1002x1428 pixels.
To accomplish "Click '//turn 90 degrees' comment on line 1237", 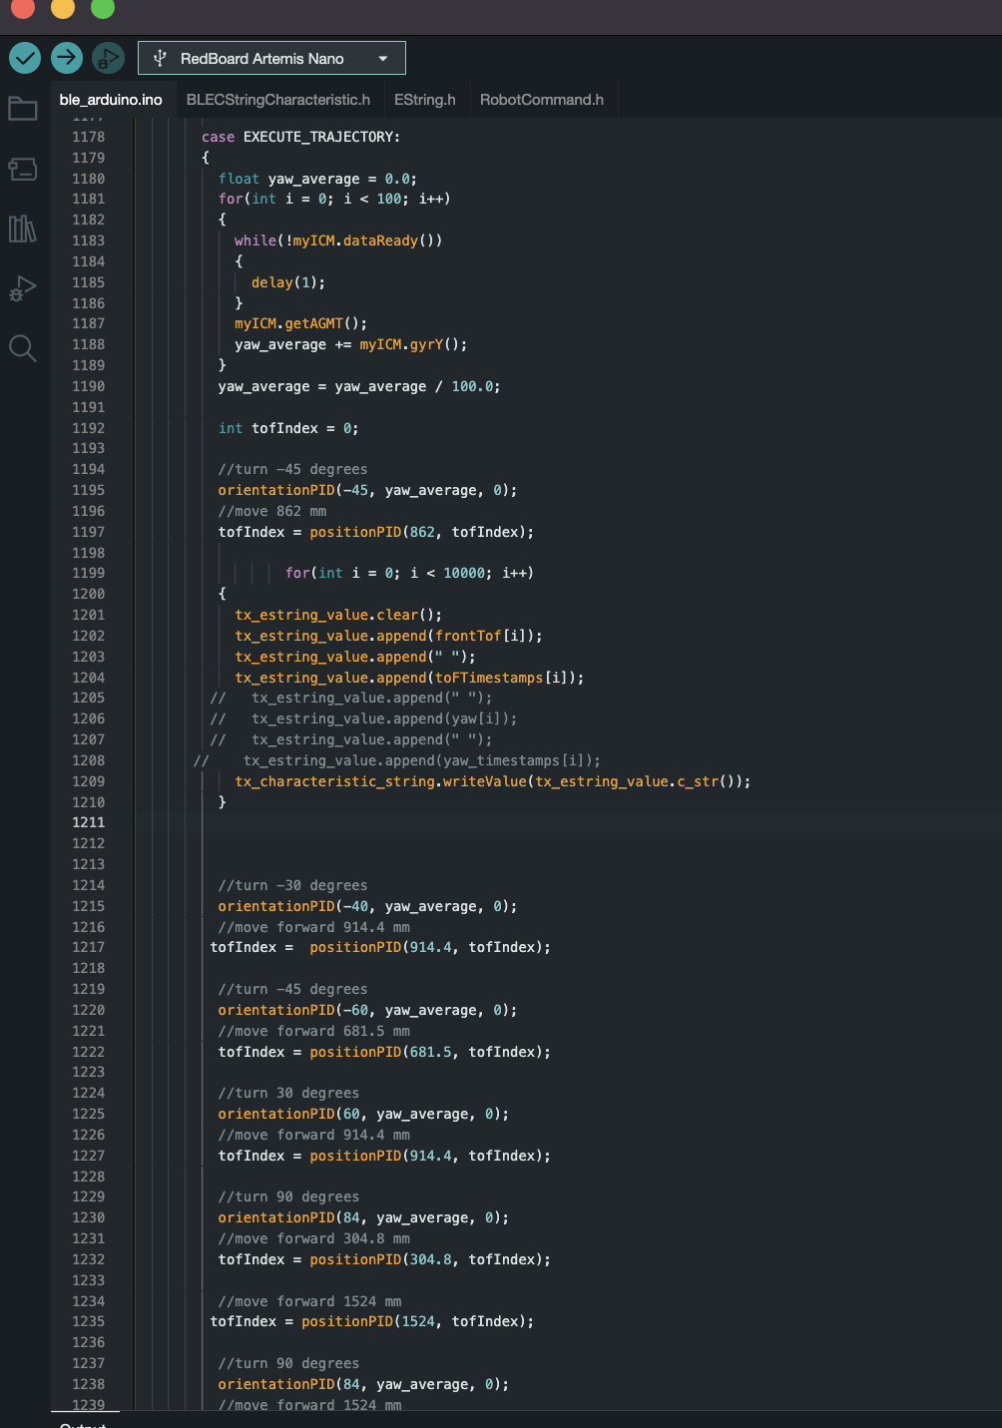I will [x=288, y=1363].
